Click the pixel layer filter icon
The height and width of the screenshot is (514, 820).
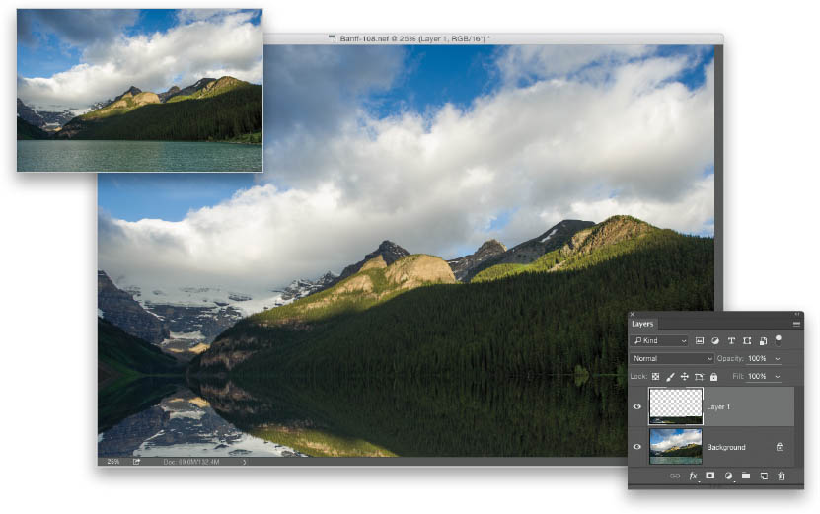(x=700, y=341)
